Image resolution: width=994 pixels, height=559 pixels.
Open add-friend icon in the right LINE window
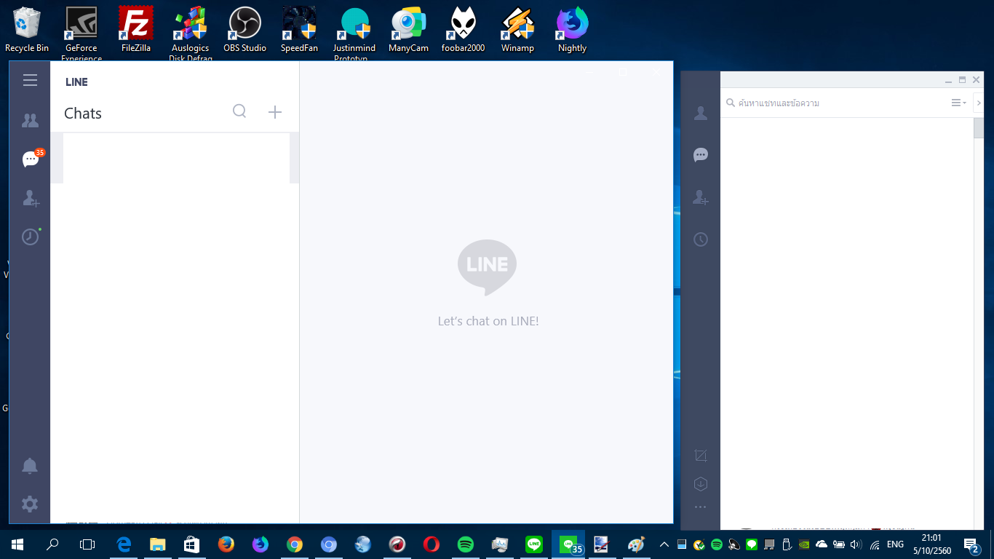(701, 197)
